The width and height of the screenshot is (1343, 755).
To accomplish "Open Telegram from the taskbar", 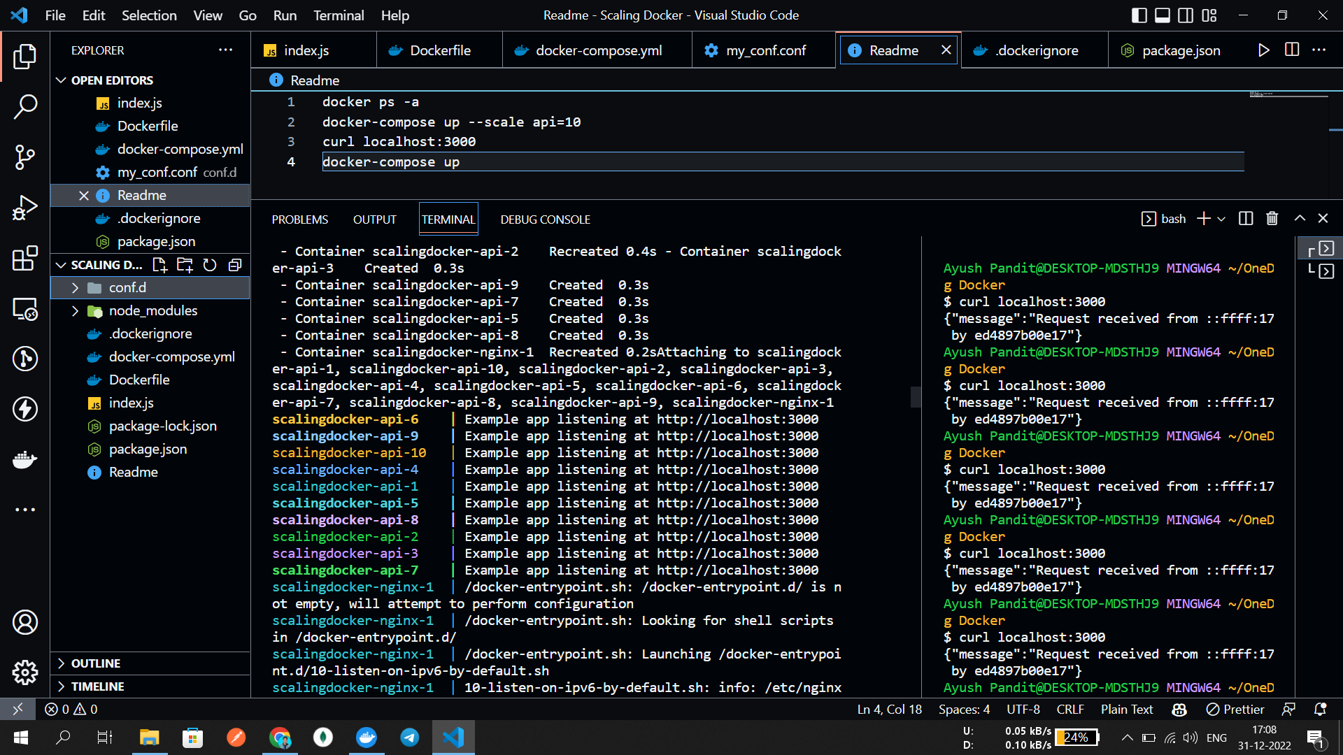I will 410,737.
